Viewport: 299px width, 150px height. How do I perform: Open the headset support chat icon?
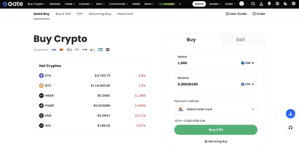[290, 128]
